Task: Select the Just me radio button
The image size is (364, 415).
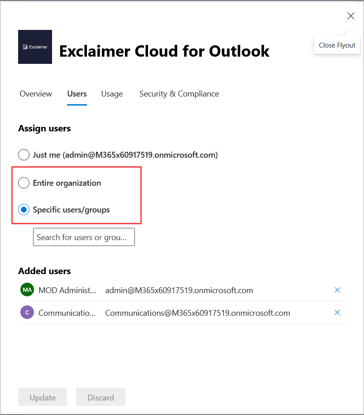Action: pyautogui.click(x=24, y=154)
